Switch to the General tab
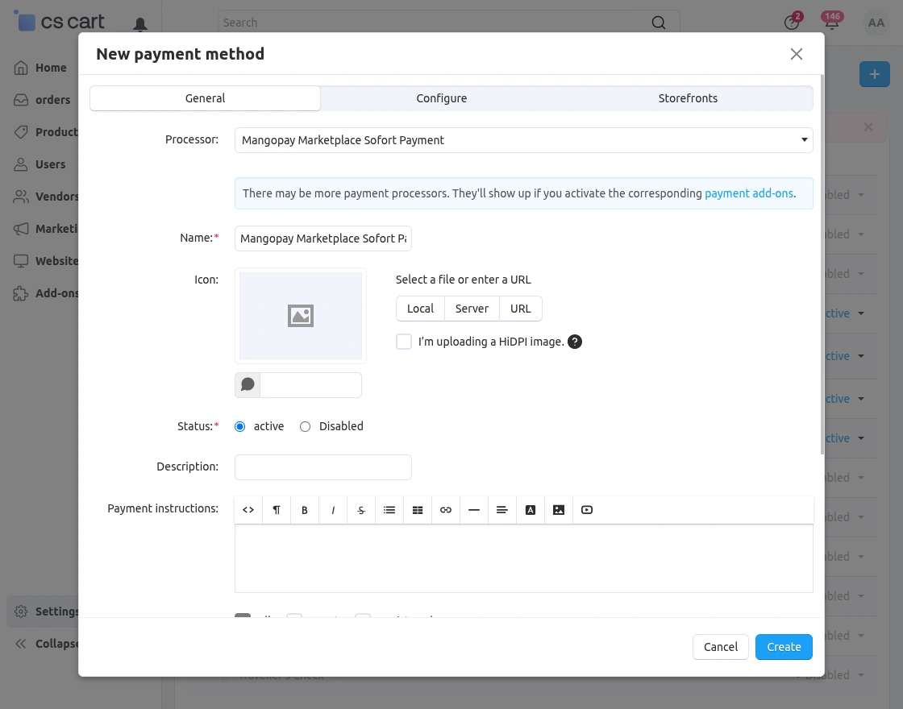The height and width of the screenshot is (709, 903). pos(205,98)
